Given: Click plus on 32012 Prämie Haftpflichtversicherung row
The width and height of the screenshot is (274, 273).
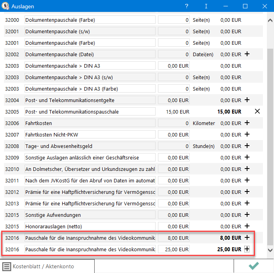Looking at the screenshot, I should point(247,191).
